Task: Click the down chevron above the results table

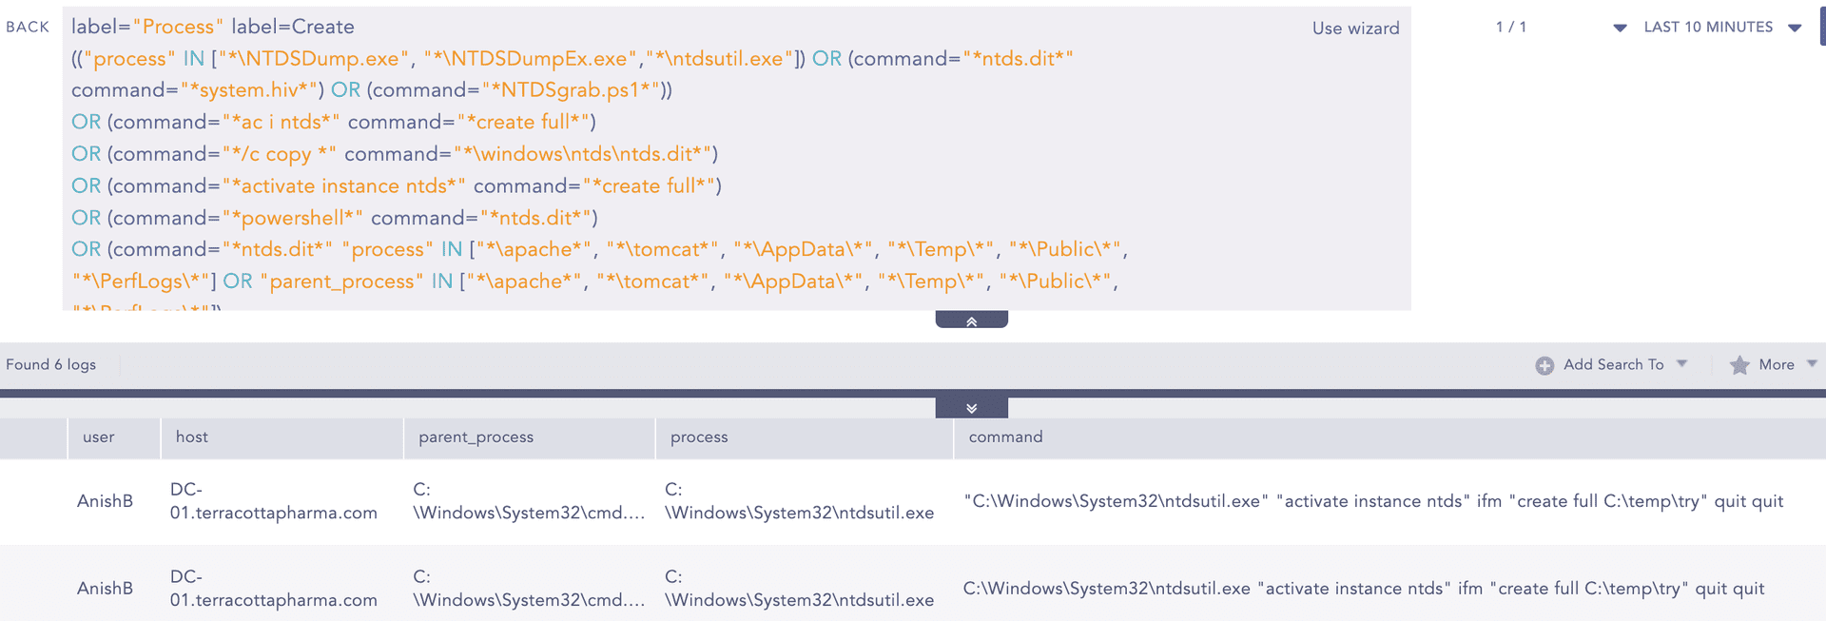Action: pyautogui.click(x=971, y=408)
